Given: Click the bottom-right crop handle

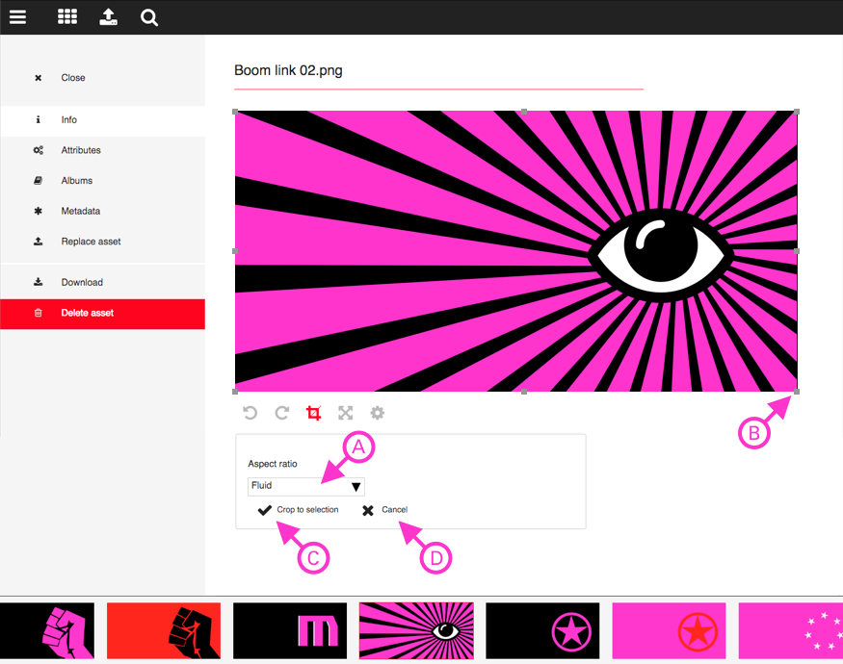Looking at the screenshot, I should [797, 392].
